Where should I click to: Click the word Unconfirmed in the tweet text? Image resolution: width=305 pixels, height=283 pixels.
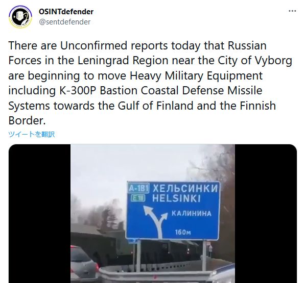(93, 45)
